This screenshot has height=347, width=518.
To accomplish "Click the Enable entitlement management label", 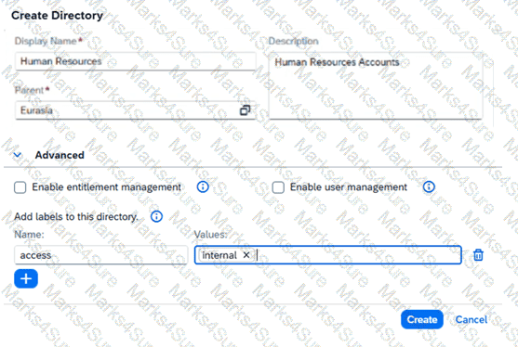I will [x=106, y=187].
